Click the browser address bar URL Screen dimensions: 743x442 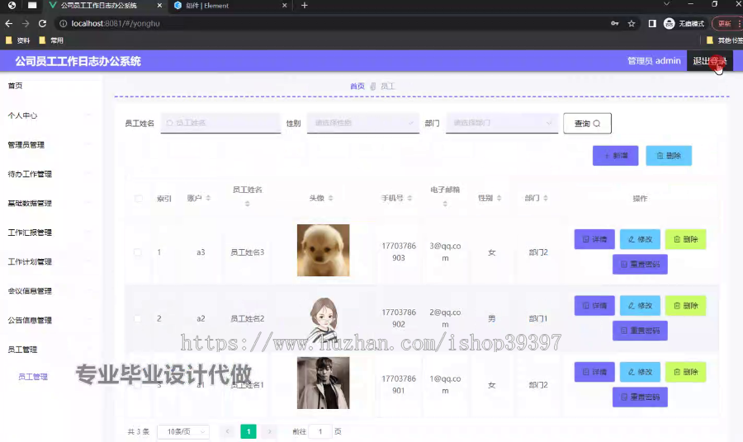116,23
